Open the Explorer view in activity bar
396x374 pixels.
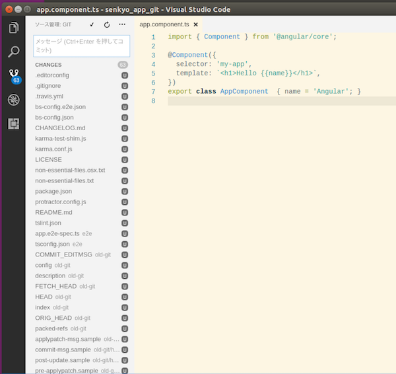tap(14, 28)
